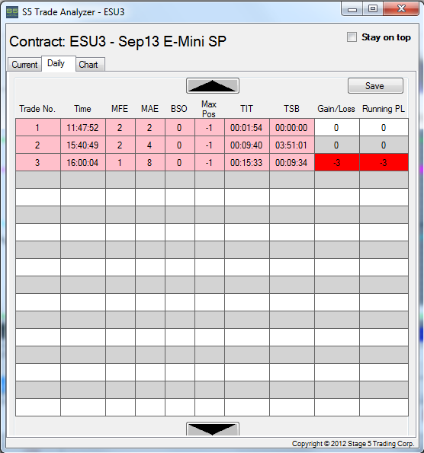424x453 pixels.
Task: Click the Gain/Loss column header
Action: click(336, 109)
